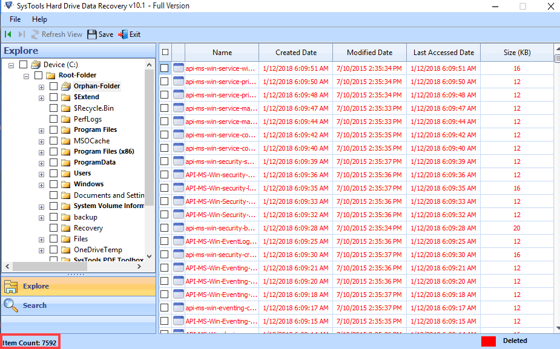Click the Refresh View toolbar icon
560x349 pixels.
35,34
